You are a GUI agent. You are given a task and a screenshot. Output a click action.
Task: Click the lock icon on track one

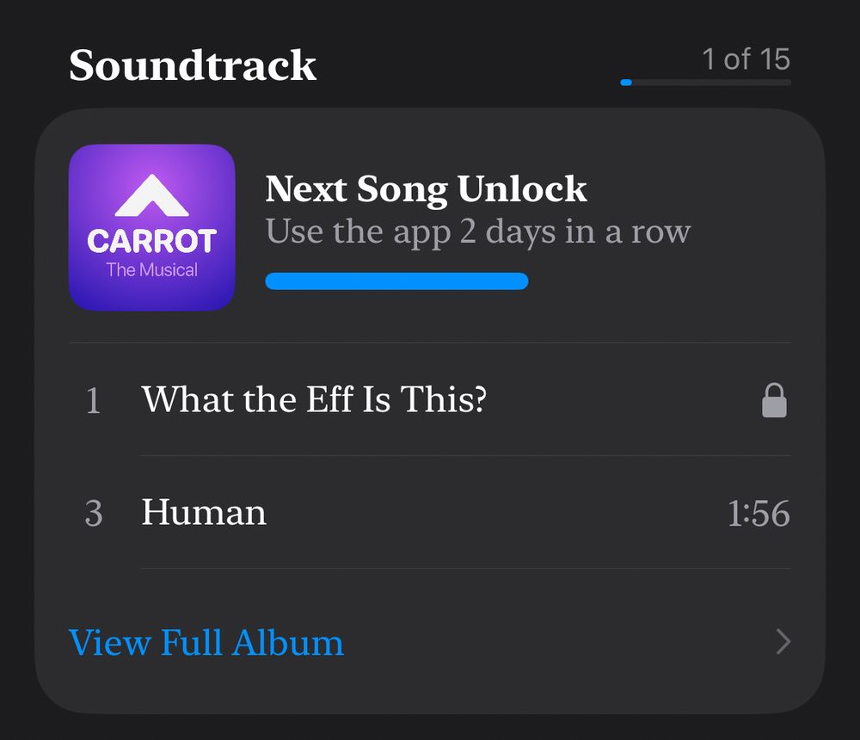coord(775,400)
